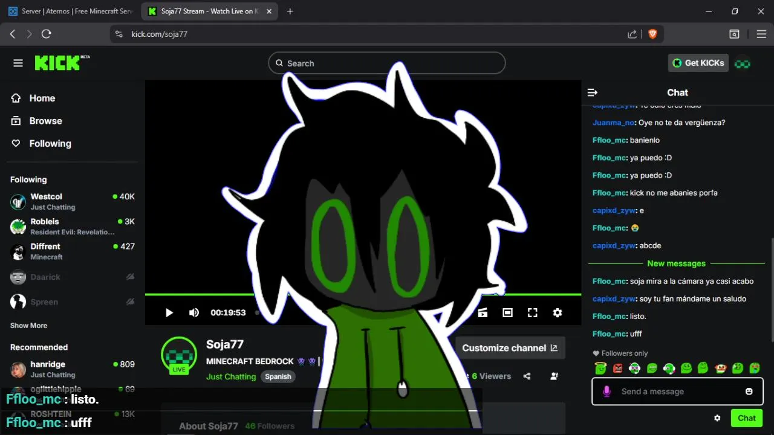Play the stream video
This screenshot has height=435, width=774.
tap(169, 312)
